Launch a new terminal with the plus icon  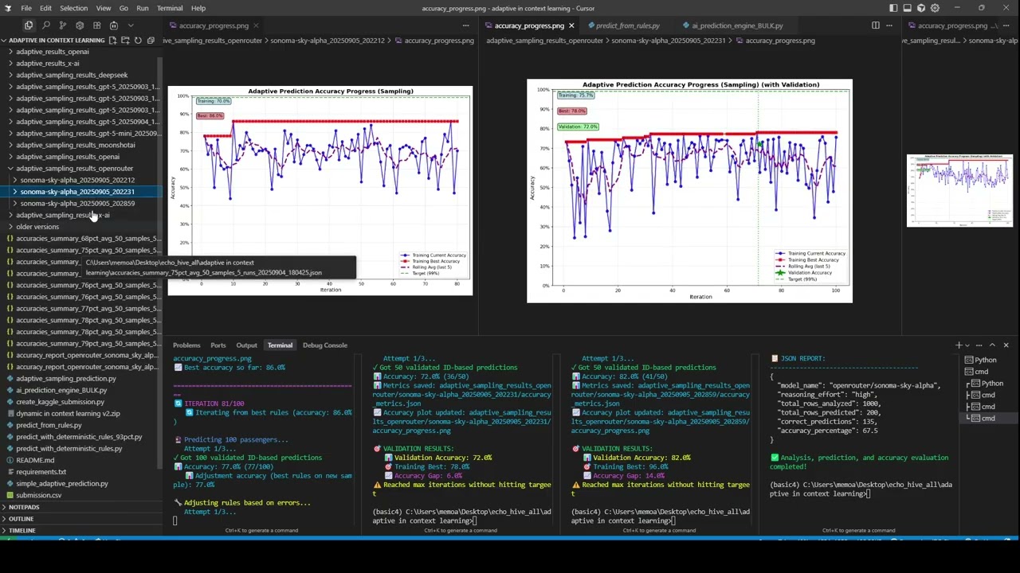[959, 345]
